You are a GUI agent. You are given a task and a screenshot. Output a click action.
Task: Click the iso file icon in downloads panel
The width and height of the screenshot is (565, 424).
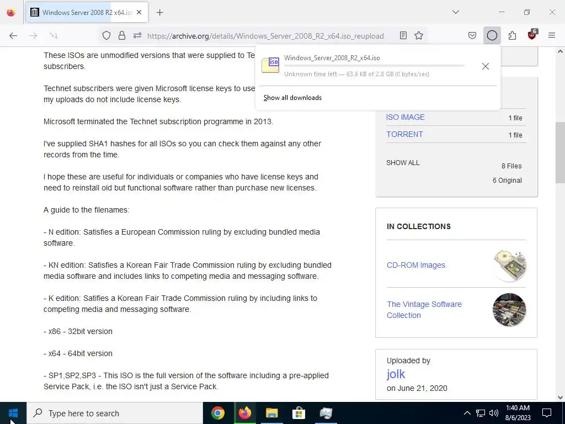[x=270, y=65]
